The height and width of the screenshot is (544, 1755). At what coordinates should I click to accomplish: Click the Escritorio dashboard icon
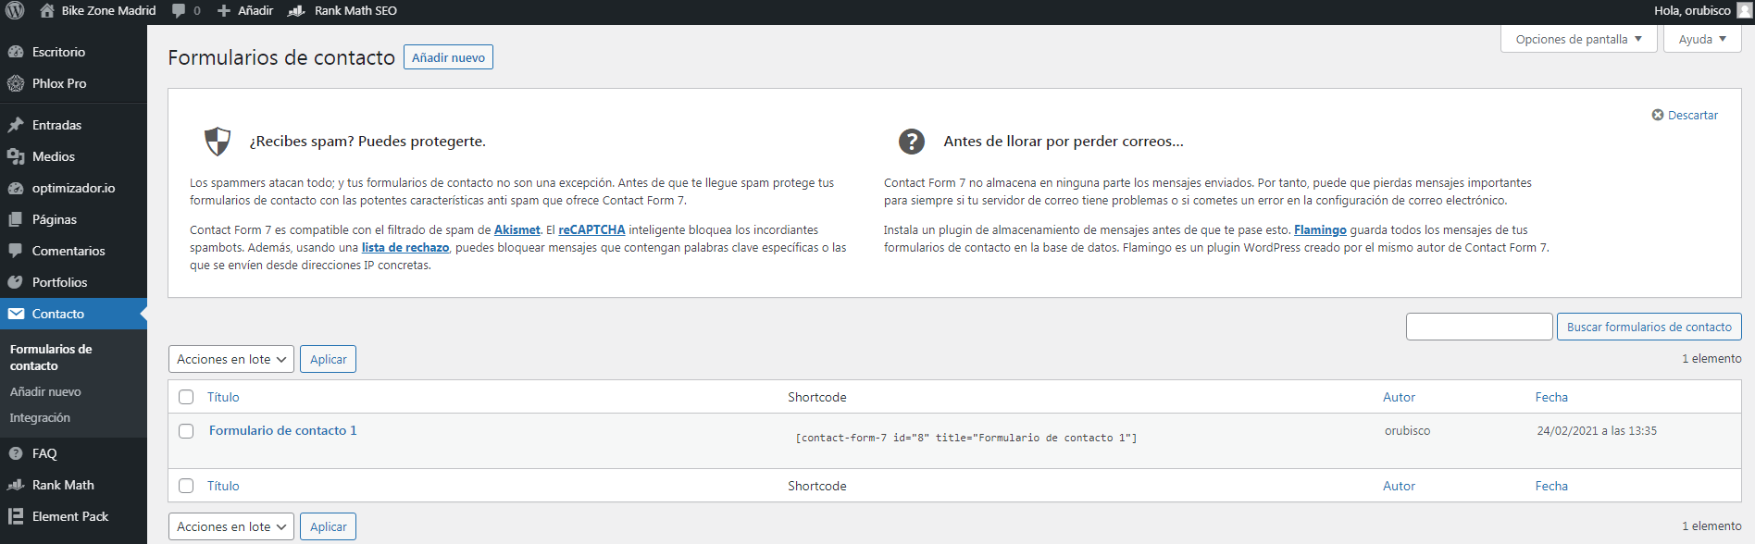(x=16, y=52)
